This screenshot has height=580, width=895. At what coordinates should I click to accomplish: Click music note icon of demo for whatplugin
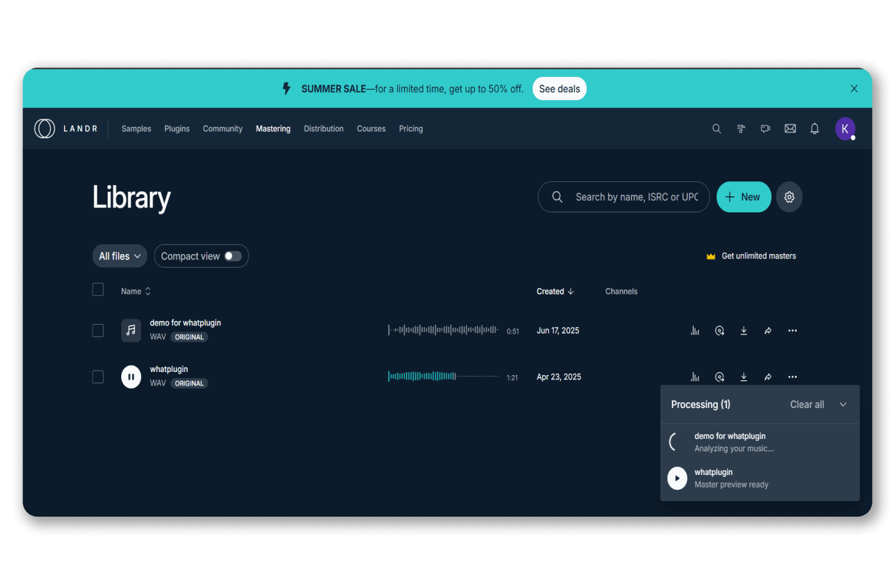(131, 330)
